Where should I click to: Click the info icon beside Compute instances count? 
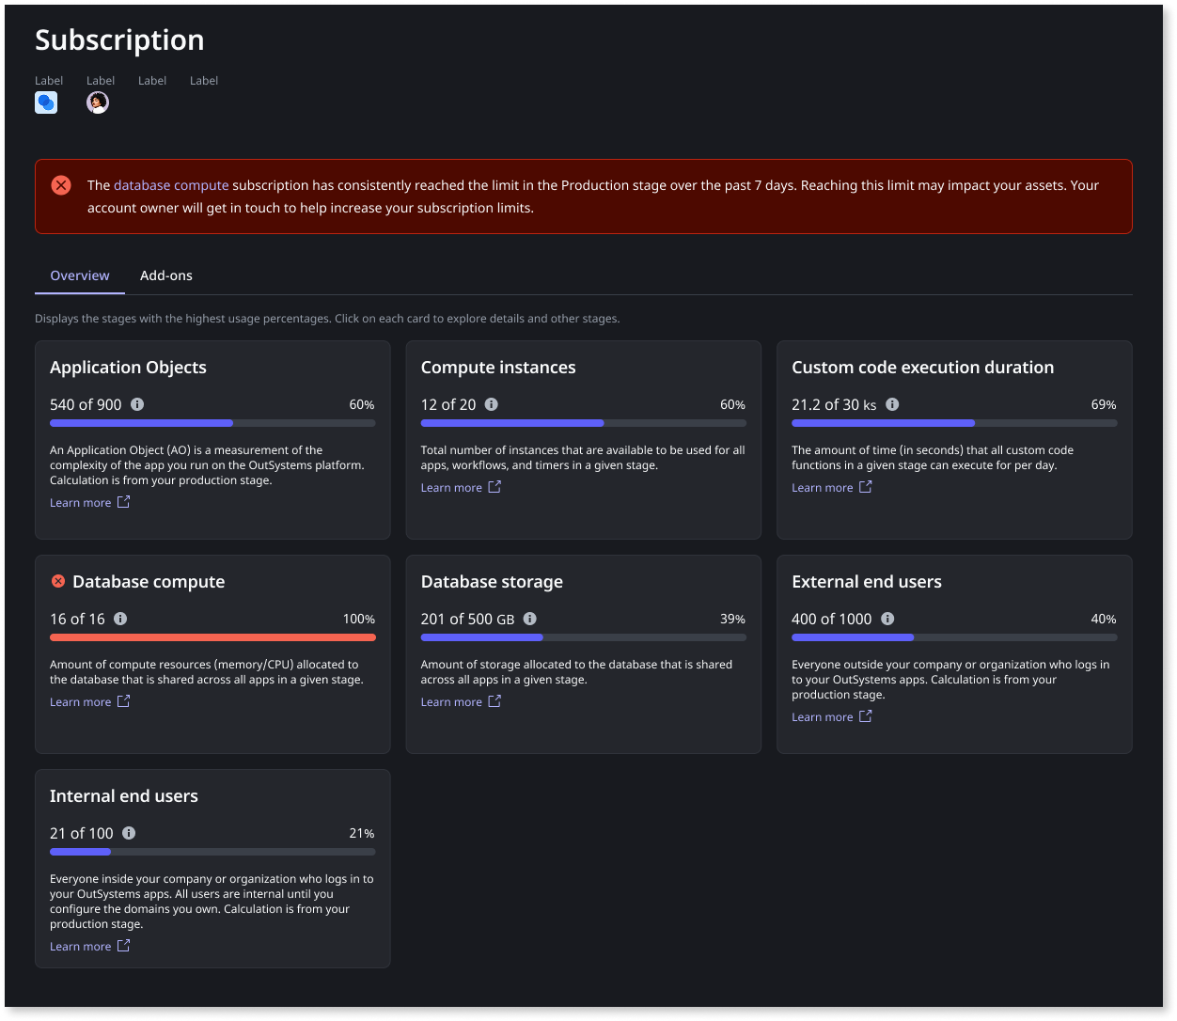[490, 404]
